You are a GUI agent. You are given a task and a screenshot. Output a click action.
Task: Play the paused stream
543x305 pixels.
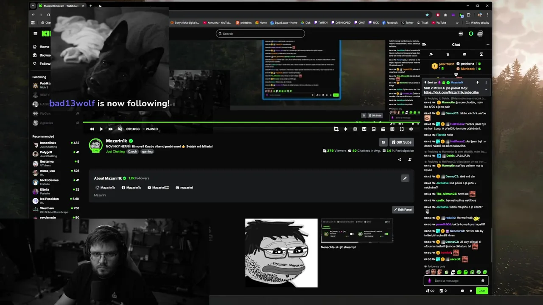click(101, 129)
